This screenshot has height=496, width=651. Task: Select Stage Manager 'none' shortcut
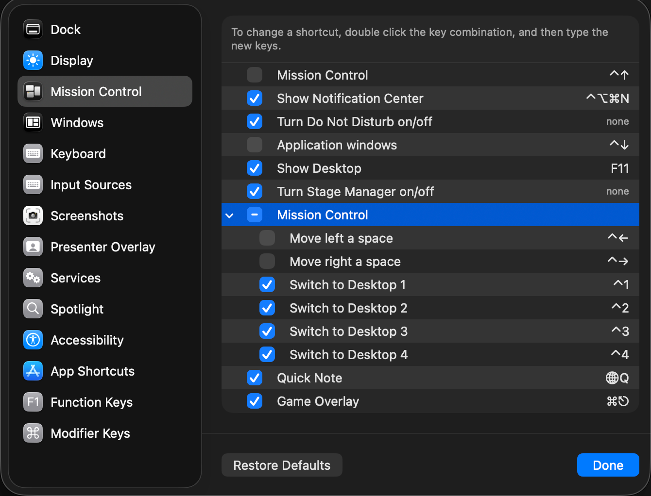[x=617, y=192]
